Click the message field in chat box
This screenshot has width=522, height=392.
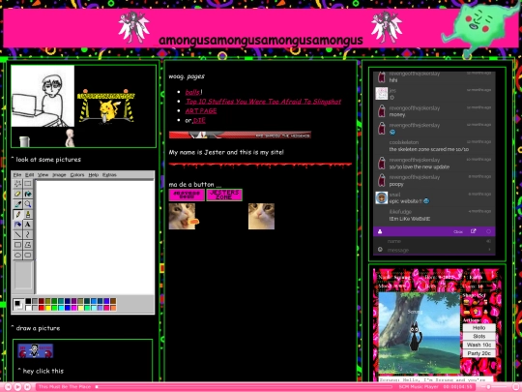434,250
